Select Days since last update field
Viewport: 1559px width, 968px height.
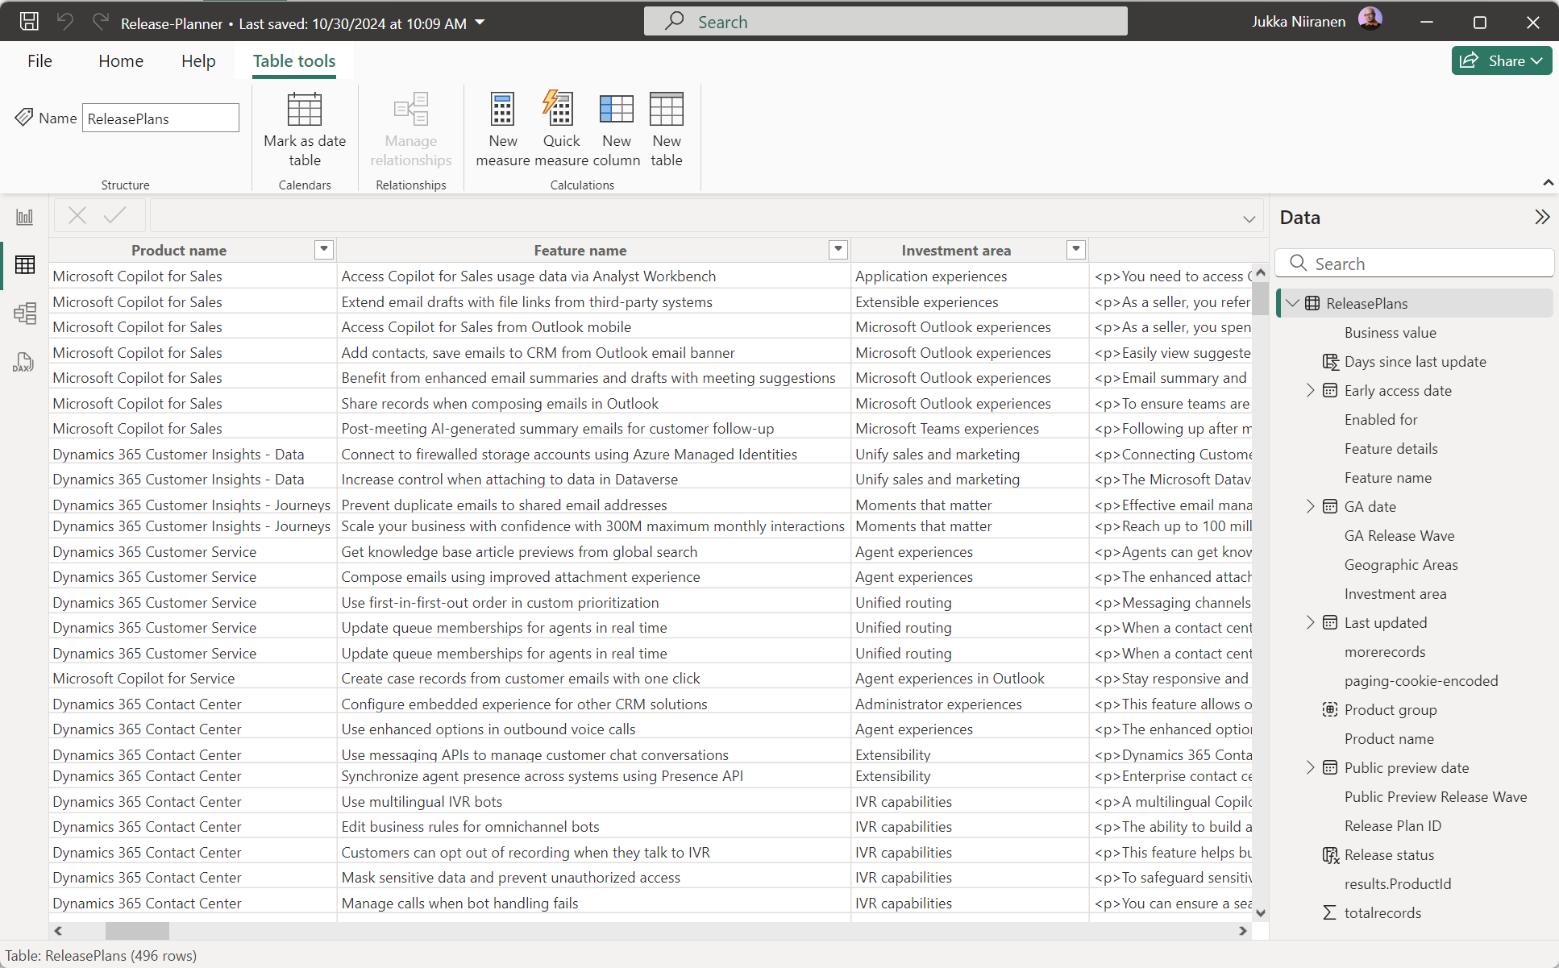(x=1415, y=362)
